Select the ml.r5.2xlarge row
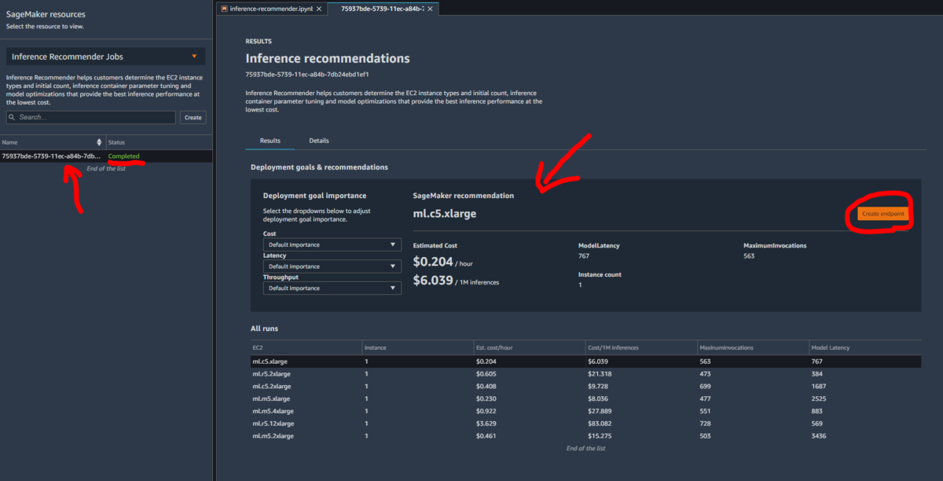The width and height of the screenshot is (943, 481). pyautogui.click(x=585, y=374)
